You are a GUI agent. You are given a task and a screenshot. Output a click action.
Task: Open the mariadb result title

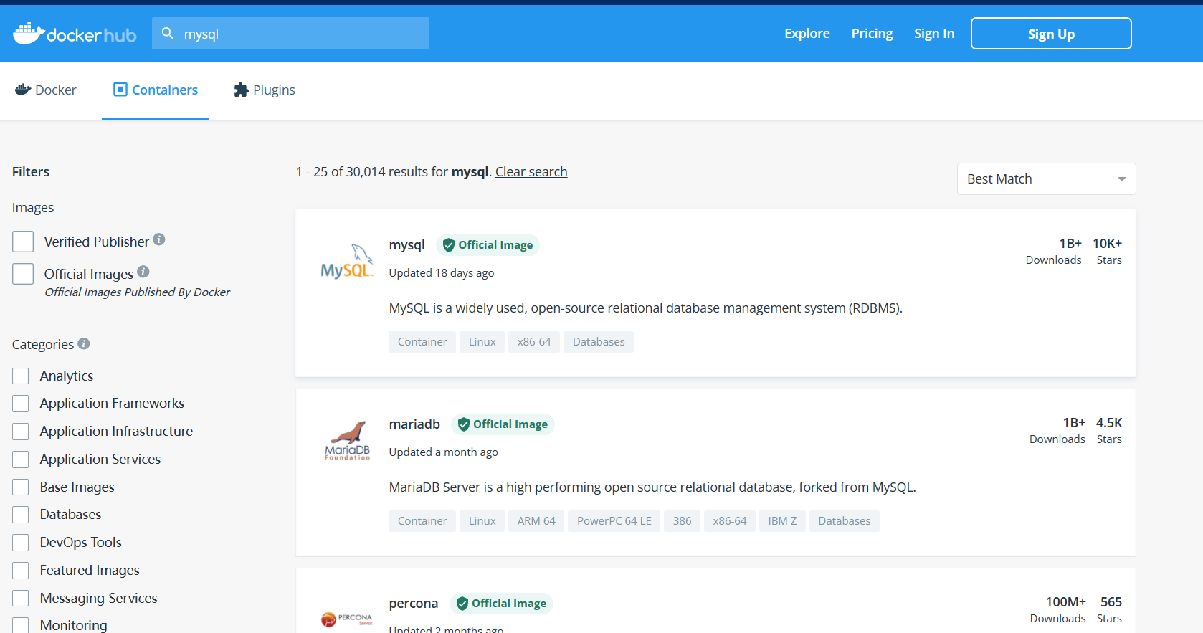click(x=414, y=424)
